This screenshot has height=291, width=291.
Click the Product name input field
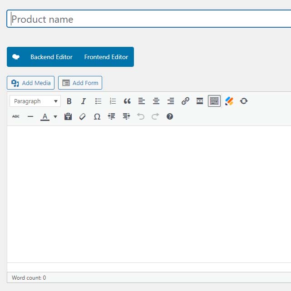point(150,19)
